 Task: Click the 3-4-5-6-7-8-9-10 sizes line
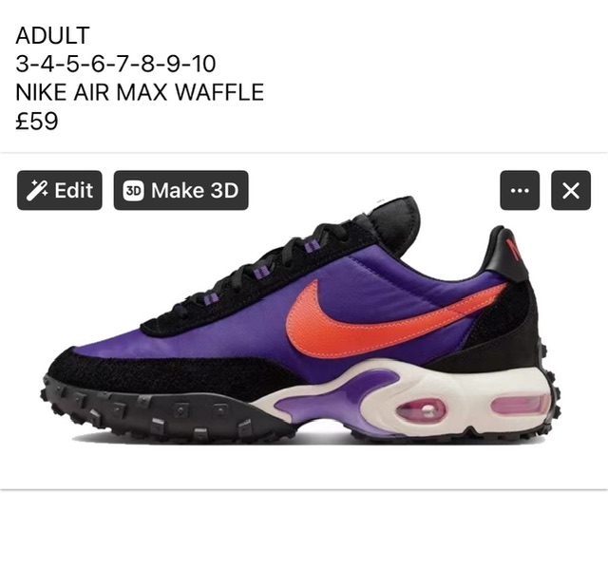coord(116,64)
